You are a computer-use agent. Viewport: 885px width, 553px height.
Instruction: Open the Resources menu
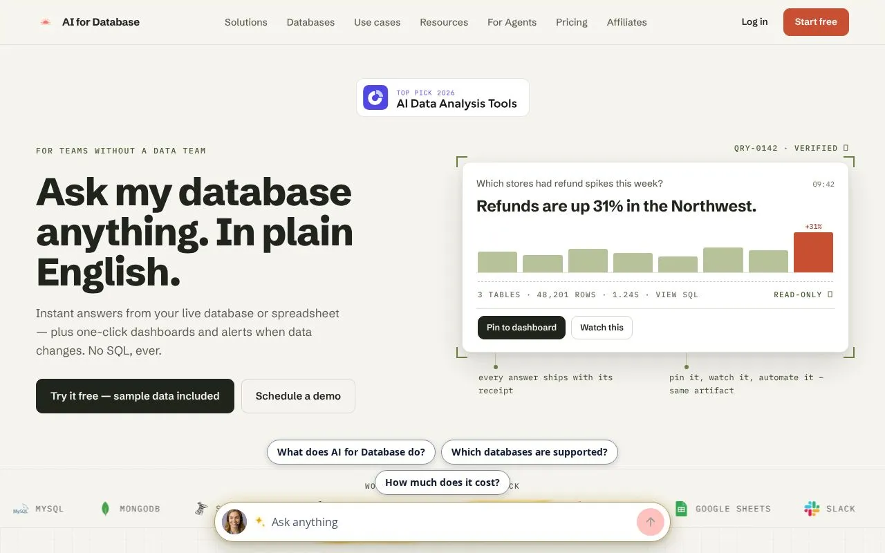(444, 22)
